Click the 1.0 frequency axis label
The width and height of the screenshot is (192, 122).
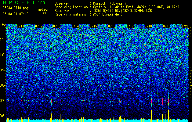point(2,55)
